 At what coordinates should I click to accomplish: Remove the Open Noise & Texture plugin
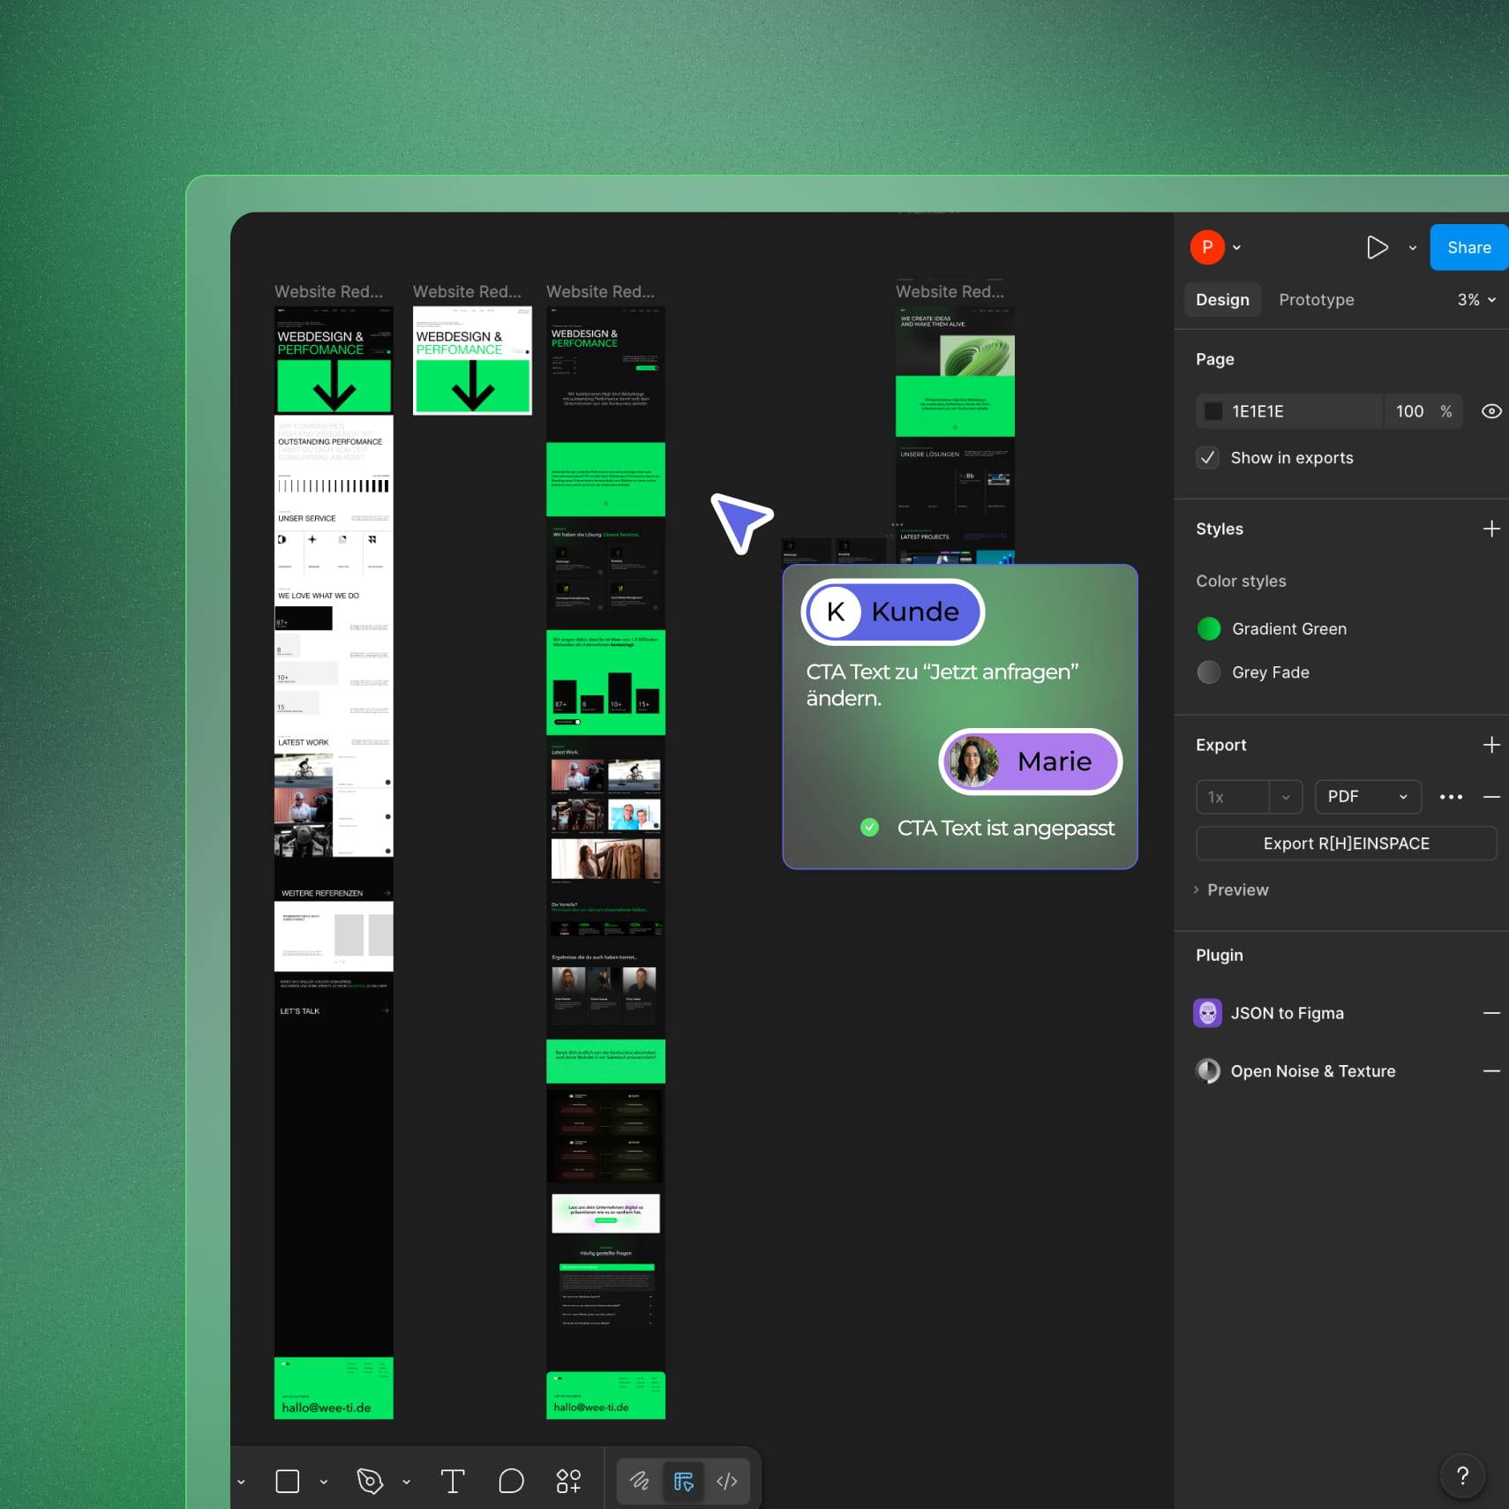1493,1070
